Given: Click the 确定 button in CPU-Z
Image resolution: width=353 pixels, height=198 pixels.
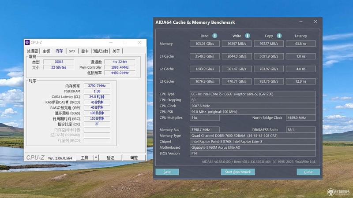Looking at the screenshot, I should pyautogui.click(x=134, y=158).
